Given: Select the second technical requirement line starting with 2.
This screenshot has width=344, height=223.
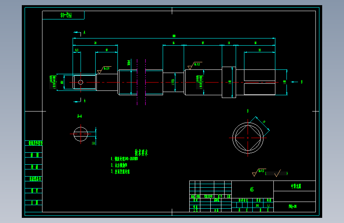Looking at the screenshot, I should 119,165.
